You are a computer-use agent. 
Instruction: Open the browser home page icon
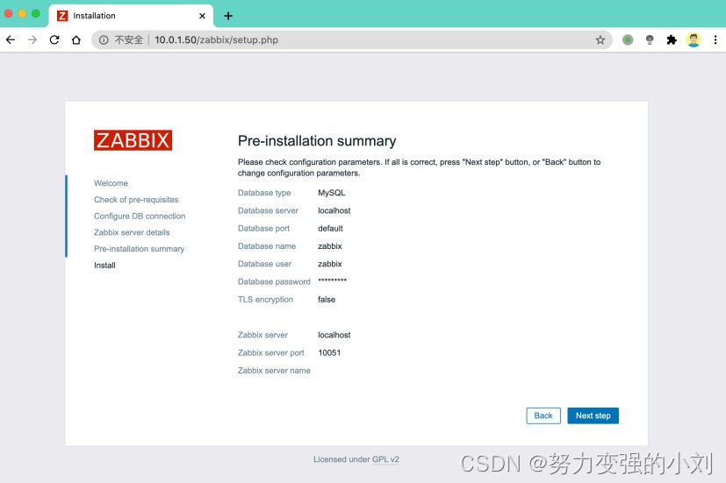pyautogui.click(x=76, y=39)
